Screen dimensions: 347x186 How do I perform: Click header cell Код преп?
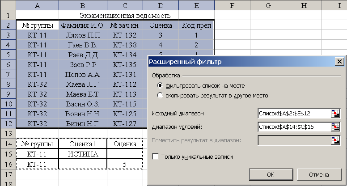pos(196,25)
